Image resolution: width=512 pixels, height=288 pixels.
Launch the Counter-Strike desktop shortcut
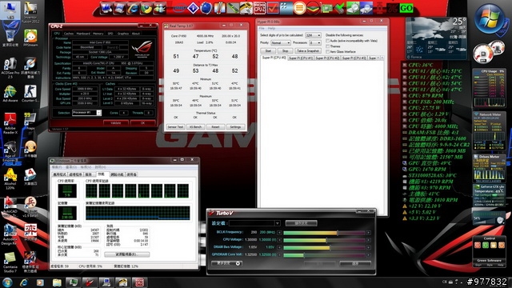(x=30, y=94)
